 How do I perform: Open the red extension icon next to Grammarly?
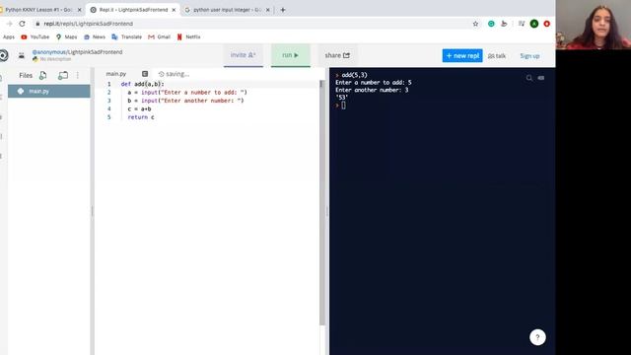point(504,24)
